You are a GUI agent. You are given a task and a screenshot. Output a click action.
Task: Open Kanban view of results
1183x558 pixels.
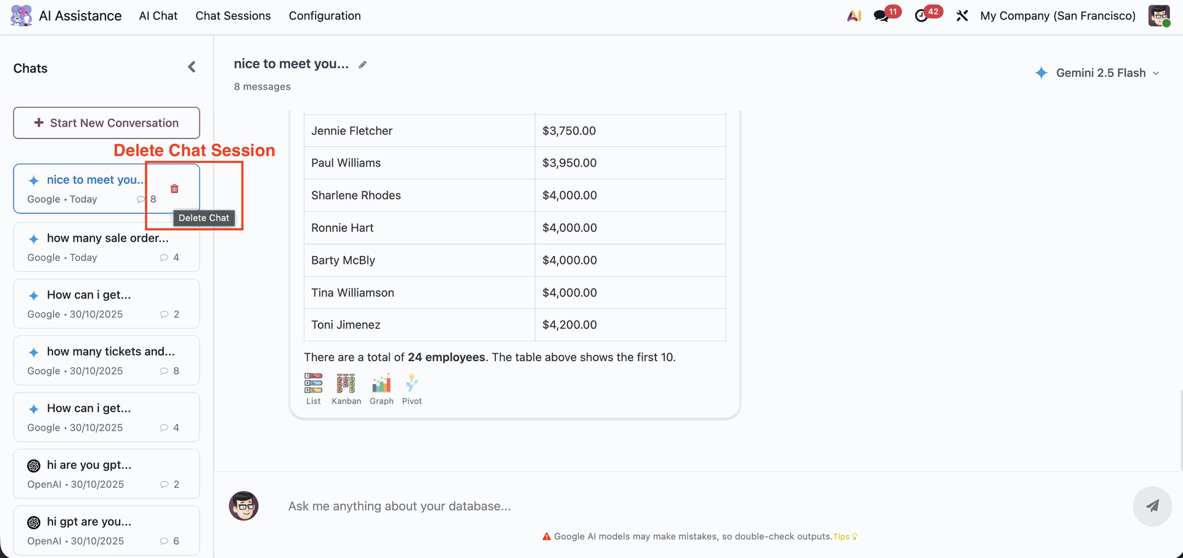click(x=346, y=388)
